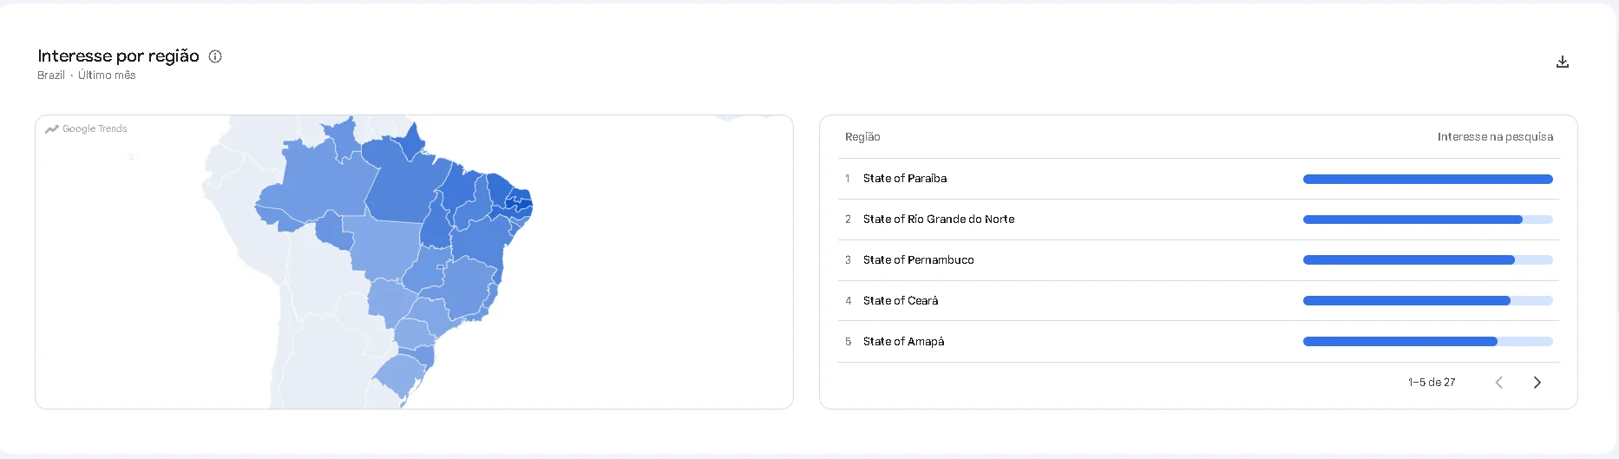This screenshot has width=1619, height=459.
Task: Select State of Ceará in list
Action: click(x=1198, y=301)
